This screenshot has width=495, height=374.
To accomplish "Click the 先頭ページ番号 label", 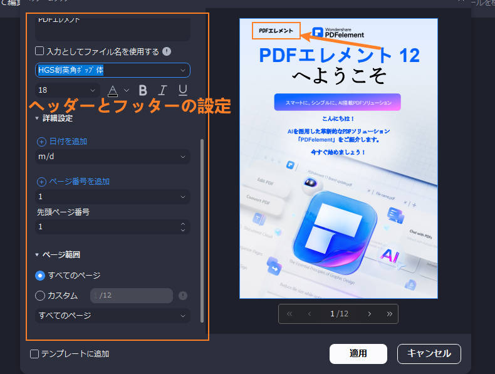I will 63,212.
